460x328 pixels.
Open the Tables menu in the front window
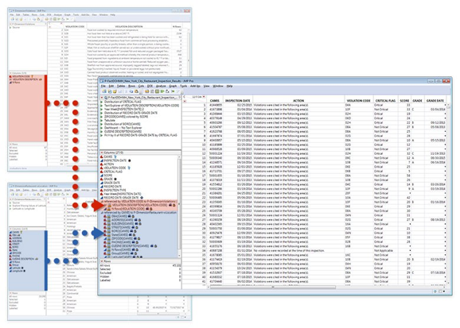(121, 86)
